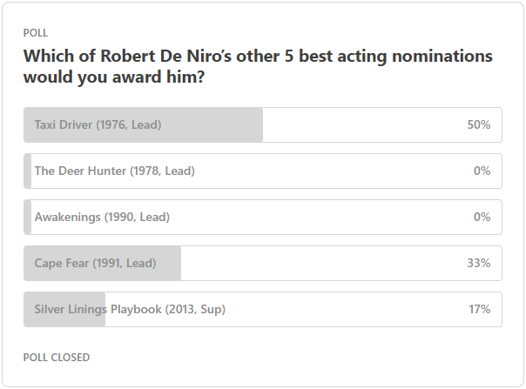
Task: Click the words 'would you award him?'
Action: pos(114,77)
